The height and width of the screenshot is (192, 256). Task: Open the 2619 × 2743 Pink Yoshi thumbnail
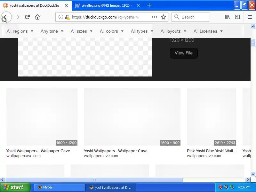212,117
